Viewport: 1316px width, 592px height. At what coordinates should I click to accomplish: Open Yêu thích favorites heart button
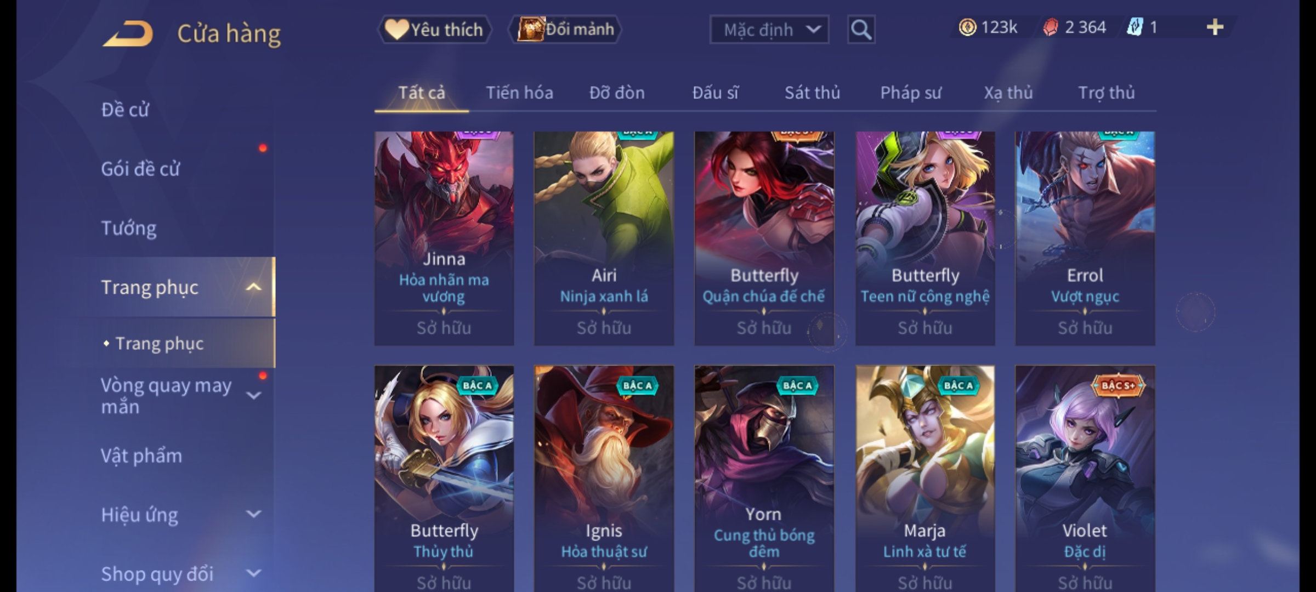(x=434, y=30)
